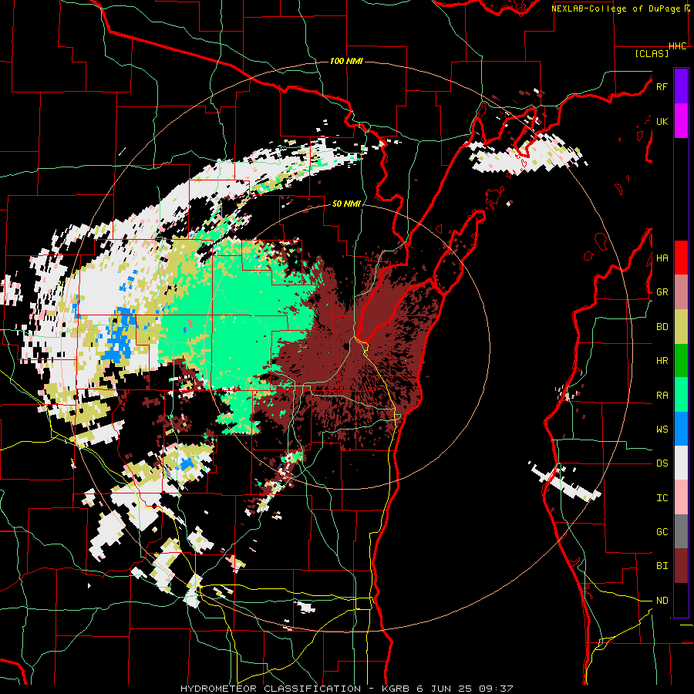Click the GR legend label
Screen dimensions: 694x694
pos(662,292)
